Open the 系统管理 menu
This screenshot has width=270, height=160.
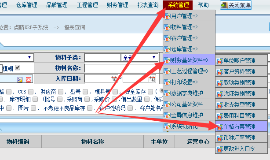[178, 5]
